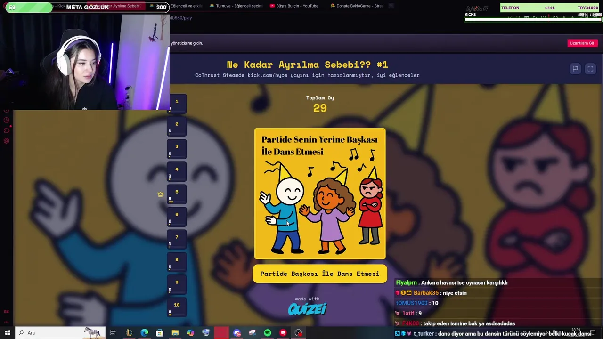This screenshot has width=603, height=339.
Task: Switch to the Donate ByNoGame tab
Action: pos(357,6)
